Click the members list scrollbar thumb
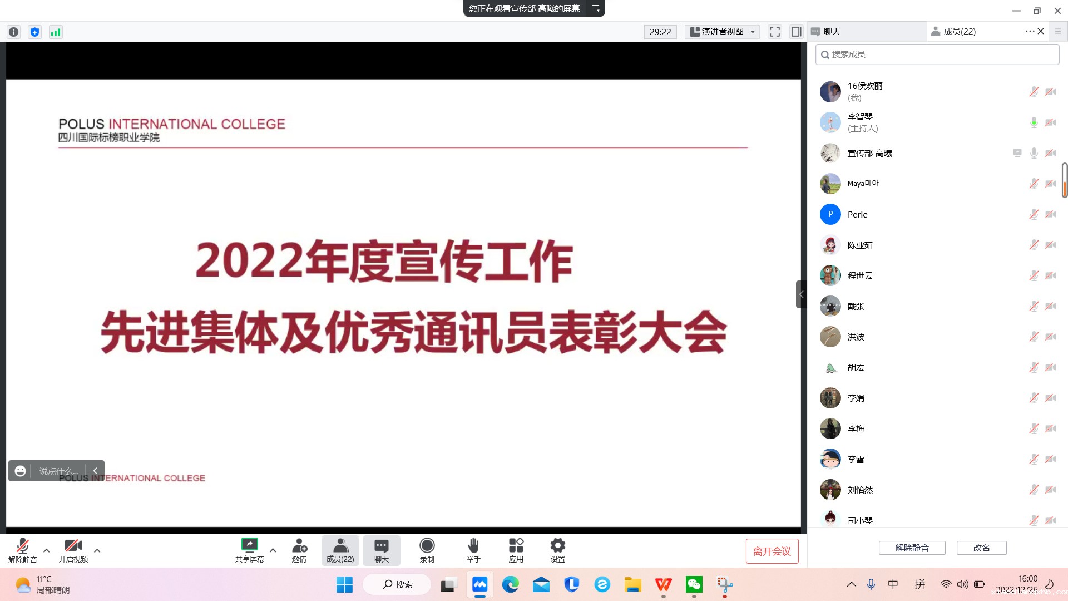The width and height of the screenshot is (1068, 601). click(1065, 180)
